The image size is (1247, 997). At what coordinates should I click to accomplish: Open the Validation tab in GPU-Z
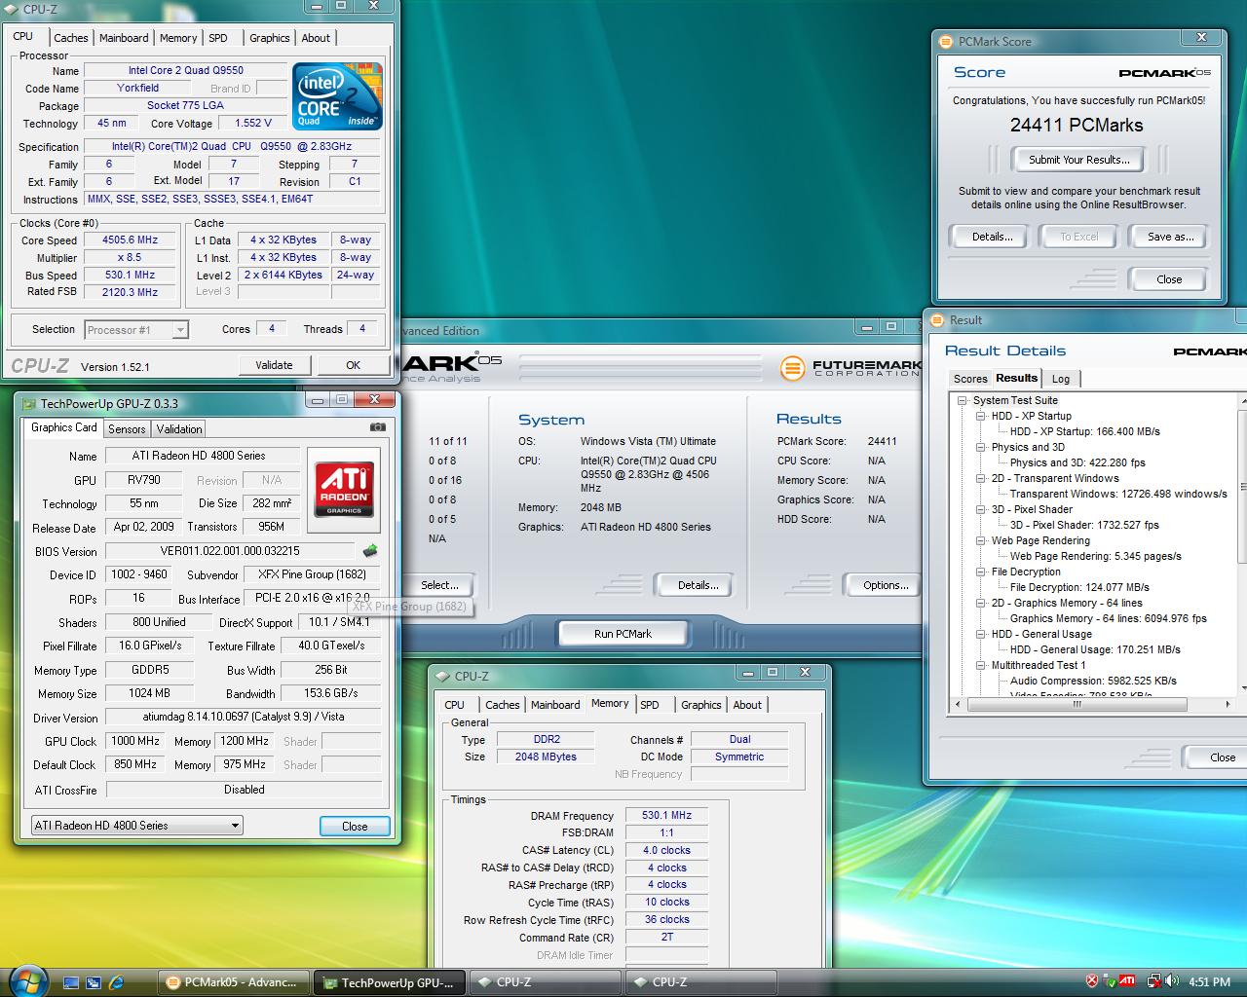179,429
